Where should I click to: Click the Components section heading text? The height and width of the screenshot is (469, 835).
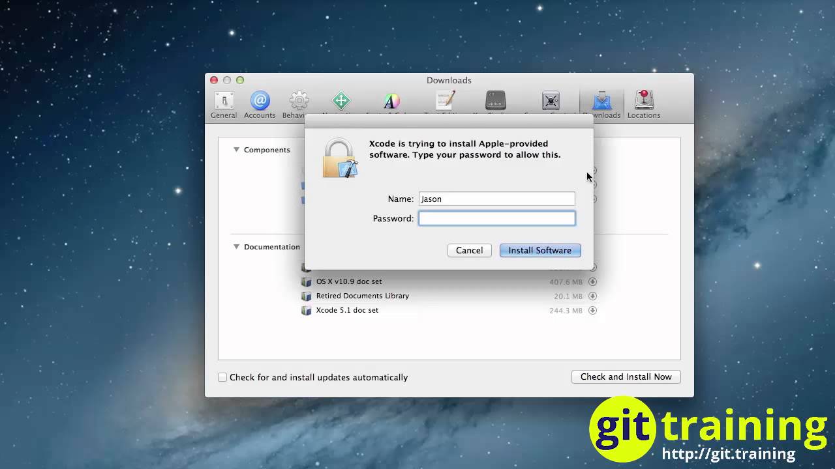pyautogui.click(x=267, y=150)
